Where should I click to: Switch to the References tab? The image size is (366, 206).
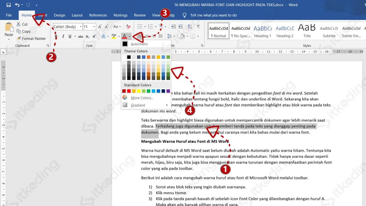98,15
